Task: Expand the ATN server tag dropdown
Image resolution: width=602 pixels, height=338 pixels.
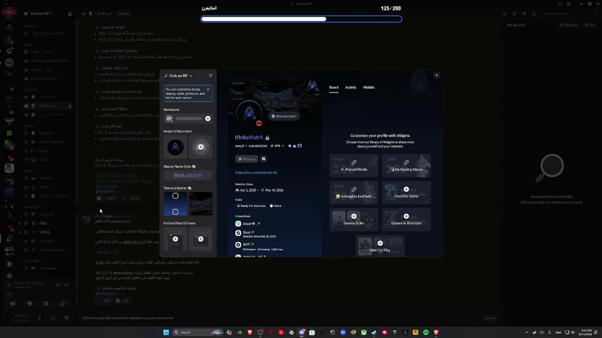Action: pos(277,146)
